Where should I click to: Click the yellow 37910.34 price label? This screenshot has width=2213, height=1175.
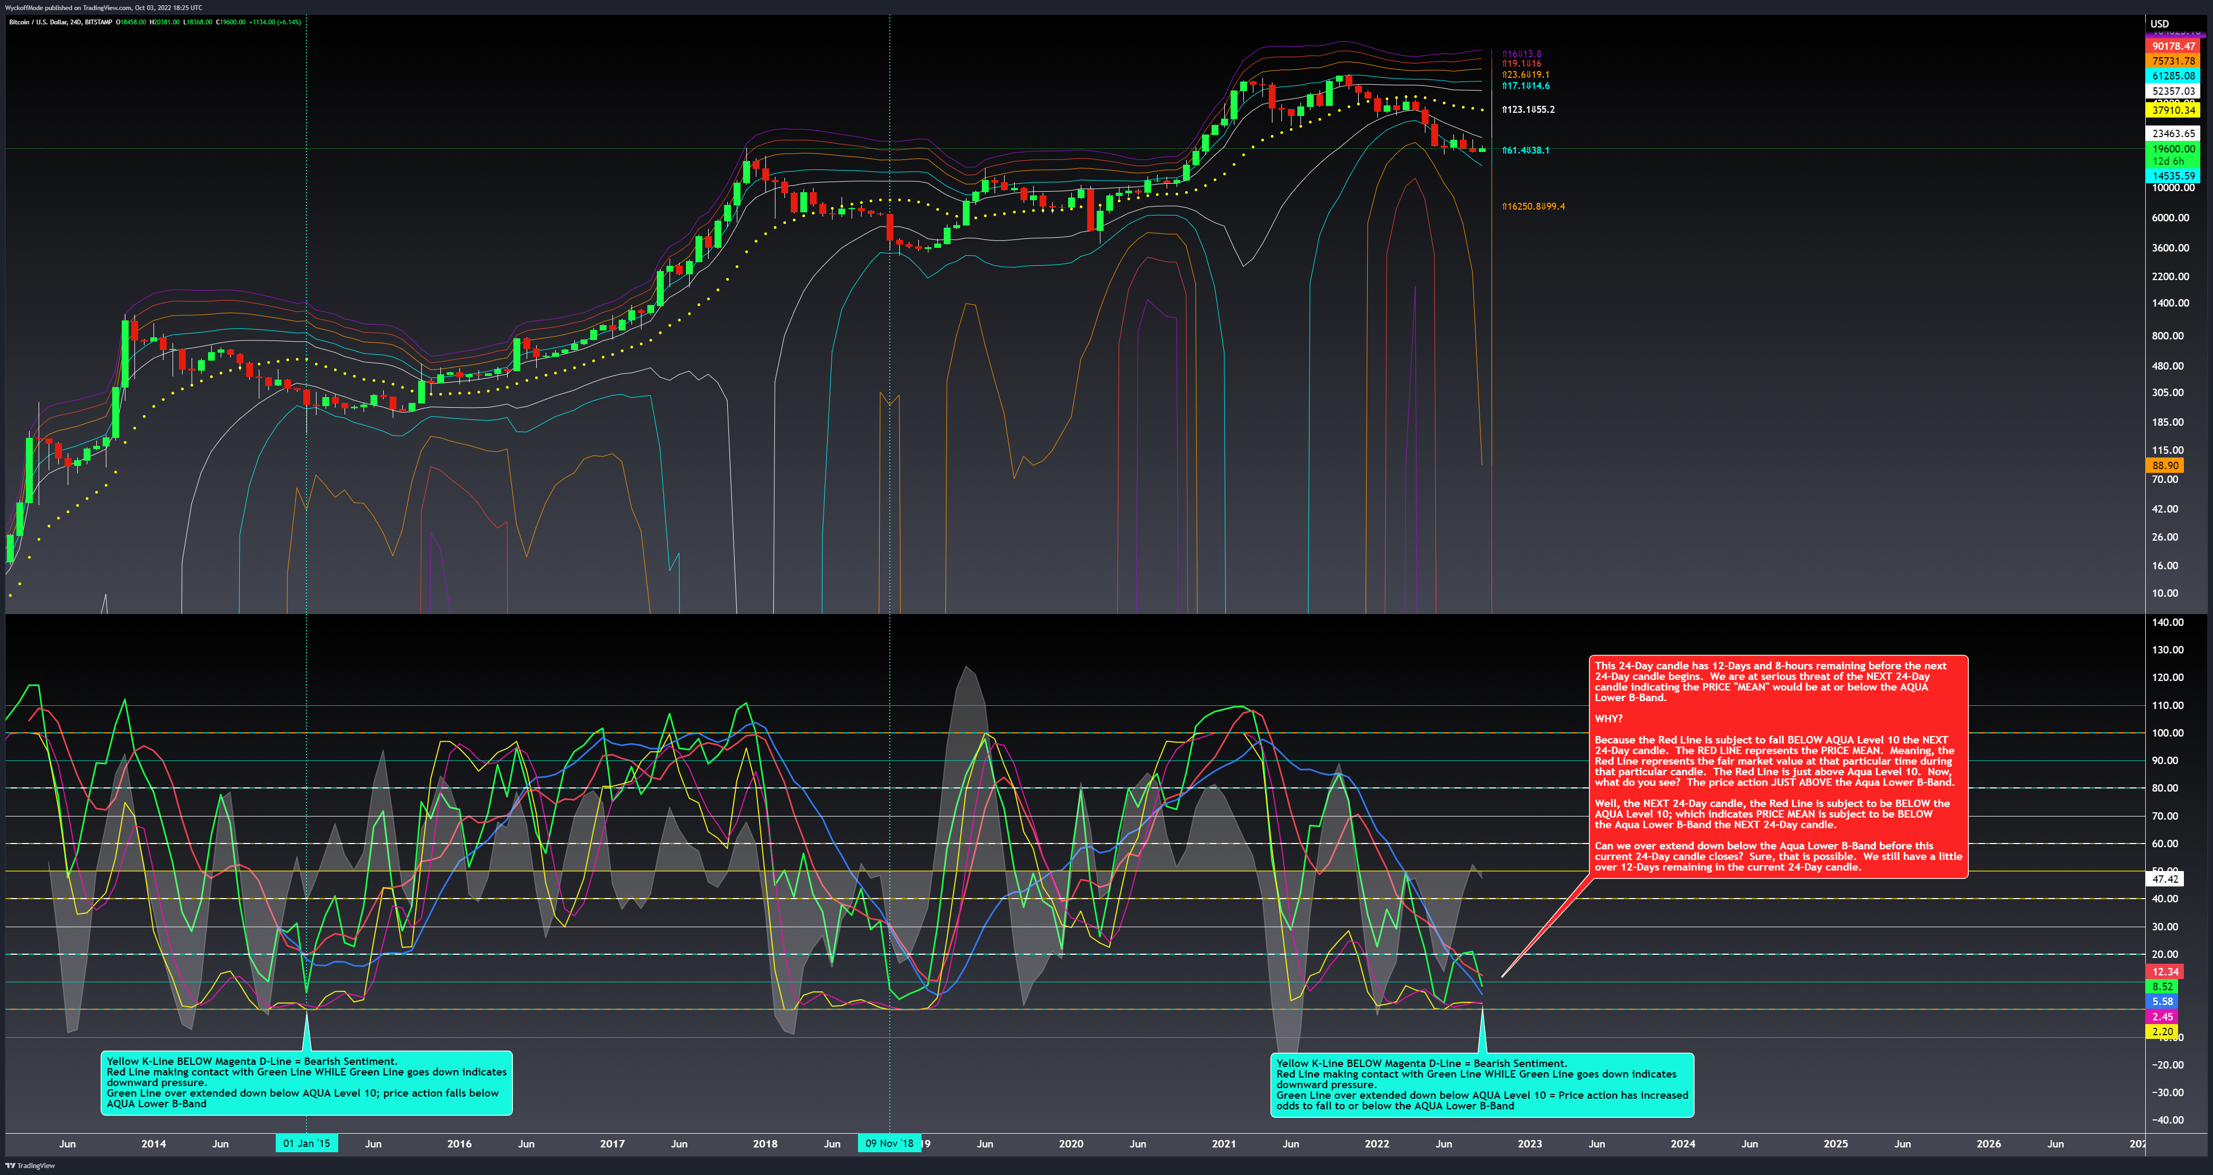(x=2173, y=110)
